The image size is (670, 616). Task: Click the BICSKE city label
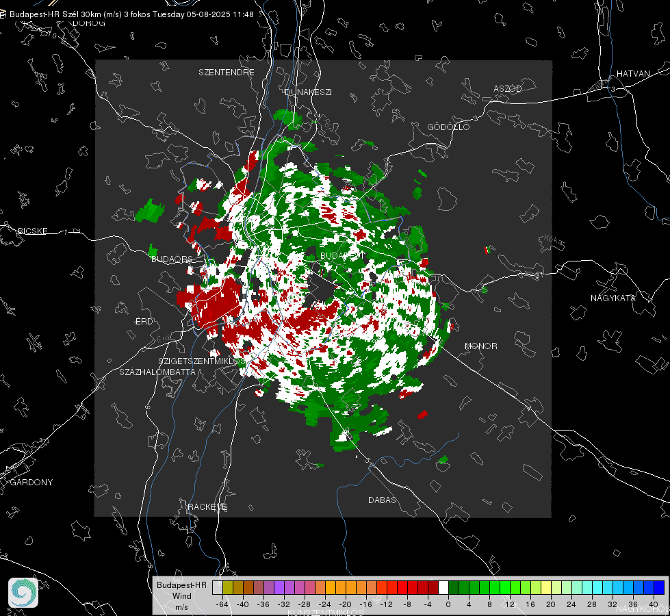(x=32, y=231)
